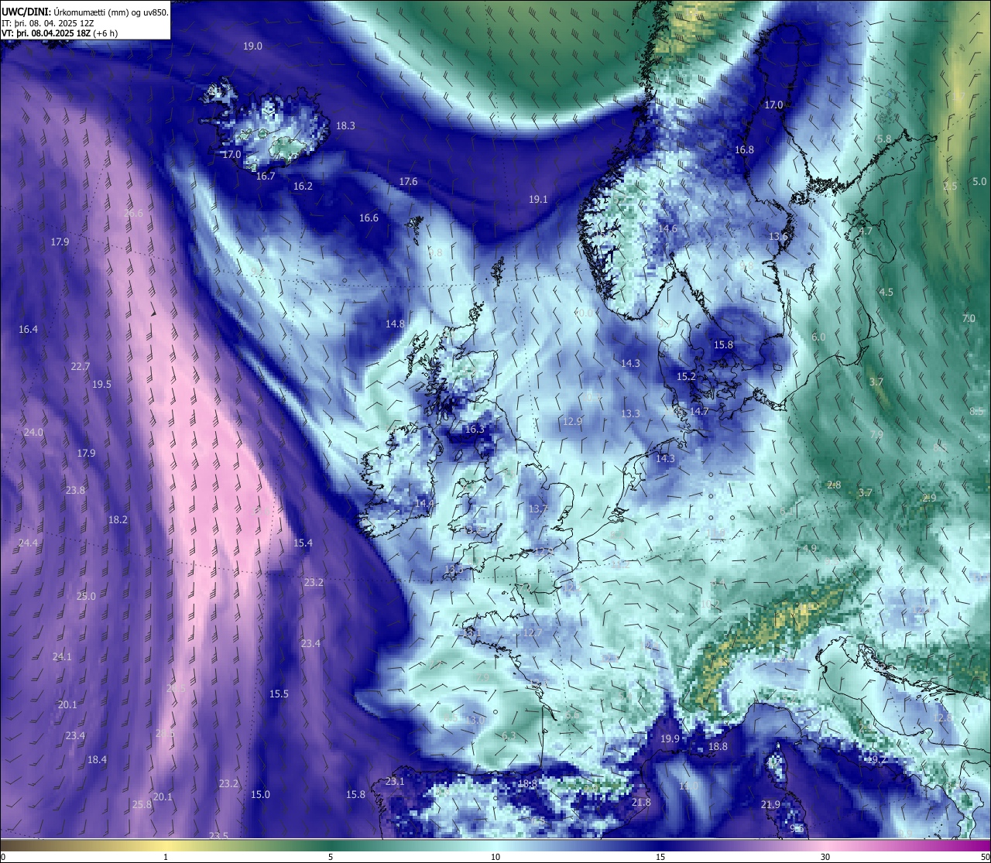Image resolution: width=991 pixels, height=863 pixels.
Task: Click the 14.4 value over Ireland
Action: click(x=424, y=504)
